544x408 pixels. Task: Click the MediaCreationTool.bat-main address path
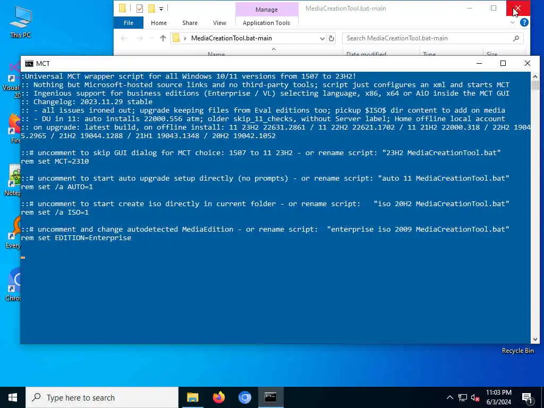pyautogui.click(x=232, y=38)
